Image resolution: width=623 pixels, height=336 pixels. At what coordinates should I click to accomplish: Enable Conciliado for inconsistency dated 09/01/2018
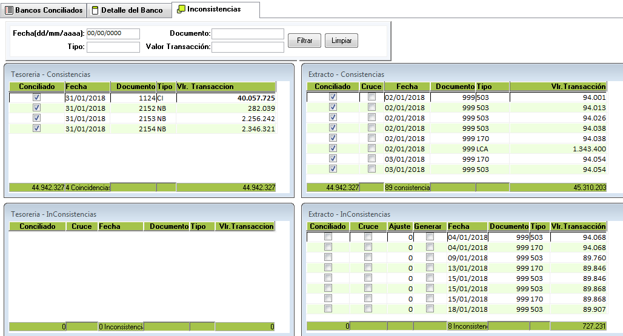(x=328, y=257)
